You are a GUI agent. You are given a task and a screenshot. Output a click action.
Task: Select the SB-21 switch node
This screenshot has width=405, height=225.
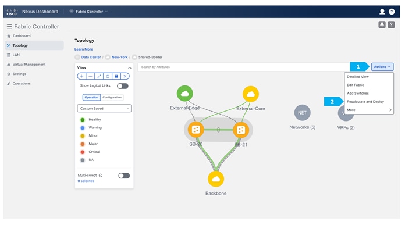click(x=241, y=130)
